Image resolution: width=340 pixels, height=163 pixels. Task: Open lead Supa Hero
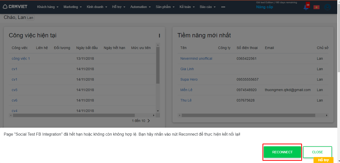pos(189,79)
